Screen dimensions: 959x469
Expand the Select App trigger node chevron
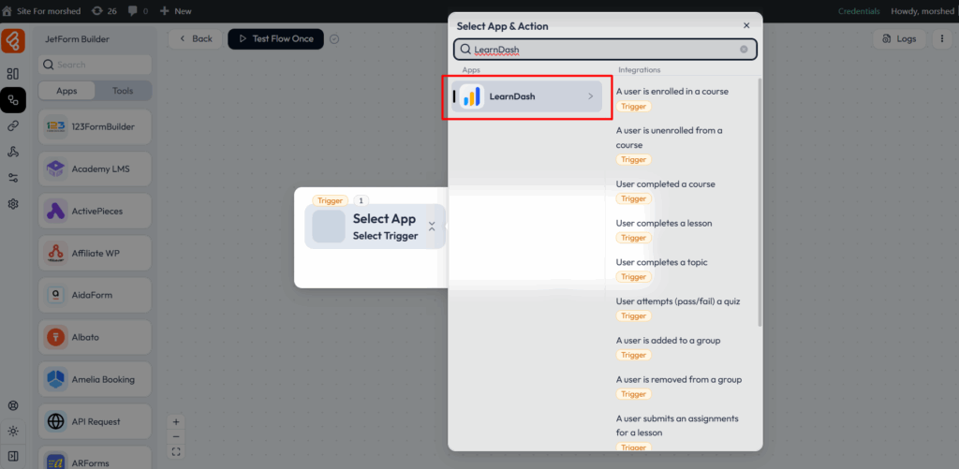(x=432, y=227)
